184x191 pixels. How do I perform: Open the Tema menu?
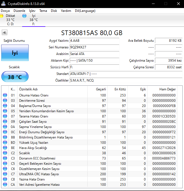pyautogui.click(x=43, y=11)
